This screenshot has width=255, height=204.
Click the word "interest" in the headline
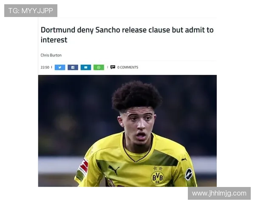54,40
